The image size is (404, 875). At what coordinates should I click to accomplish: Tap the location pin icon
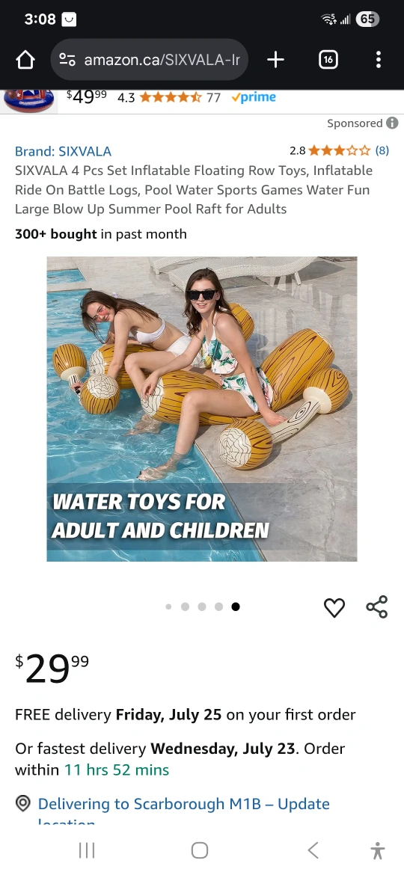pos(23,803)
